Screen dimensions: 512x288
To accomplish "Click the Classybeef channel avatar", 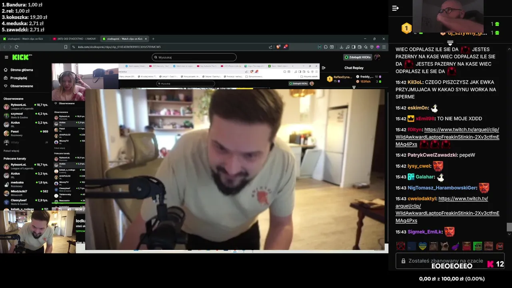I will pos(6,202).
